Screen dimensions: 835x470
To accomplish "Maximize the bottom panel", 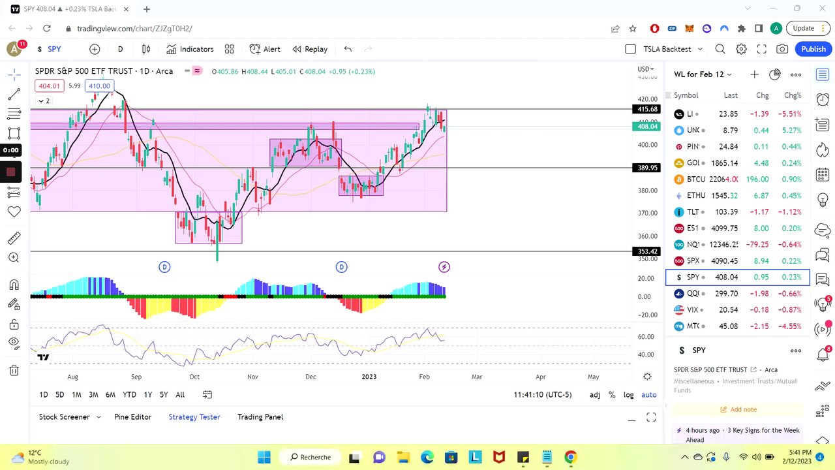I will pos(651,418).
